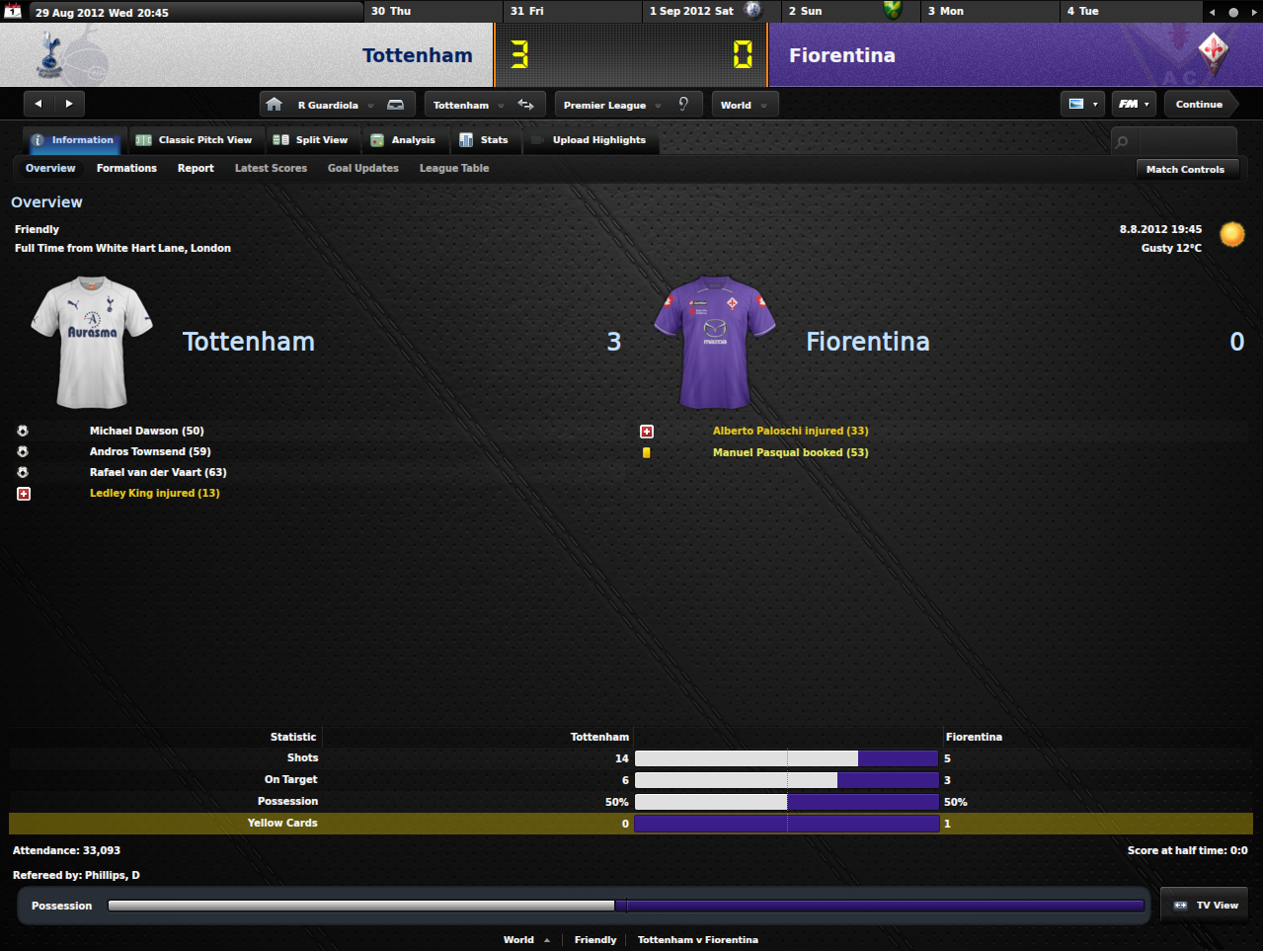The height and width of the screenshot is (951, 1263).
Task: Switch to the Classic Pitch View tab
Action: (x=195, y=140)
